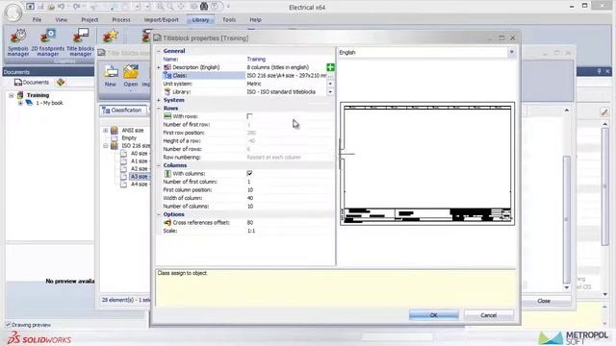Toggle the Drawing preview checkbox
The image size is (616, 346).
pos(8,325)
